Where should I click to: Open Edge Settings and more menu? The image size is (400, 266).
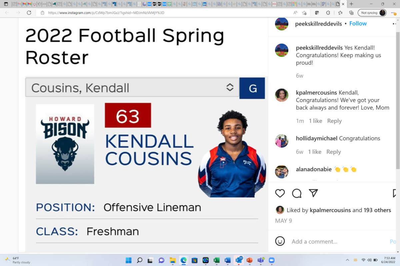pos(394,13)
